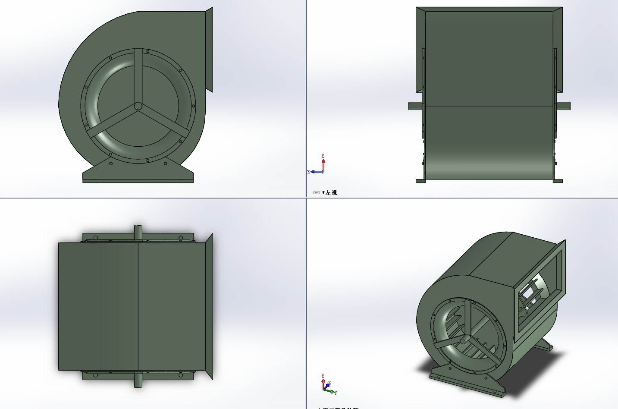Select the vertical spoke in the front-view inlet

point(138,76)
